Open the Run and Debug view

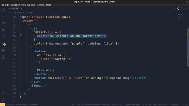pyautogui.click(x=3, y=30)
